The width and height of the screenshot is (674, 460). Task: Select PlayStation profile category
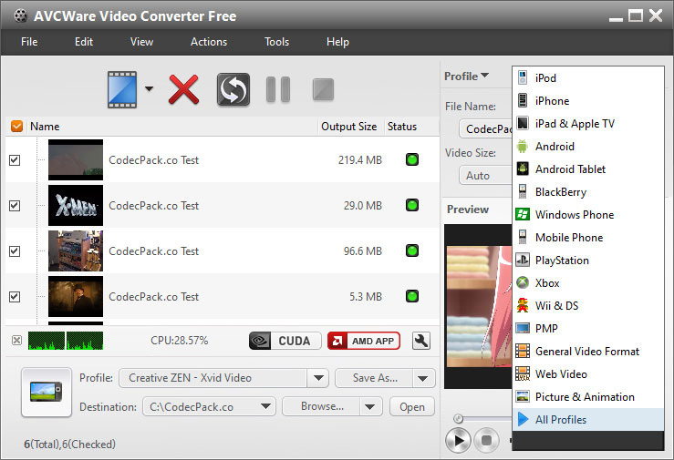coord(588,260)
